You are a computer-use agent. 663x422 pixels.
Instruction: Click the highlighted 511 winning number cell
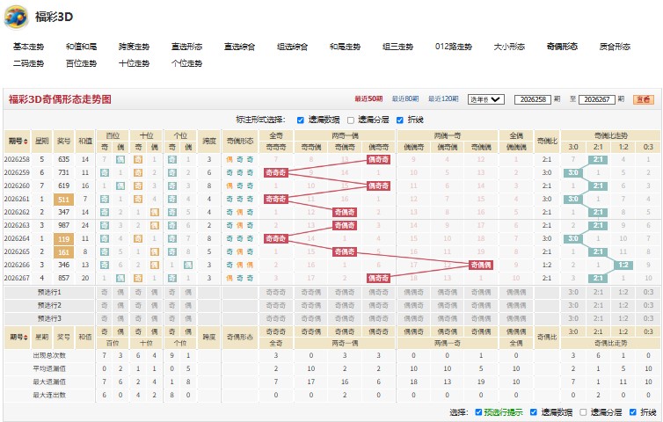(64, 200)
